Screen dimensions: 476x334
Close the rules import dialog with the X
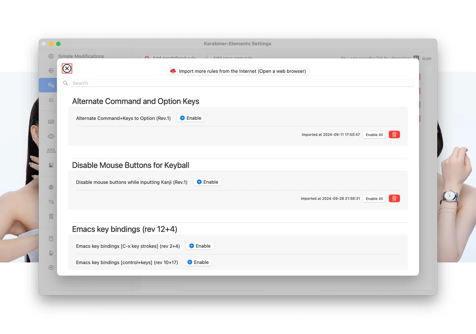coord(67,69)
